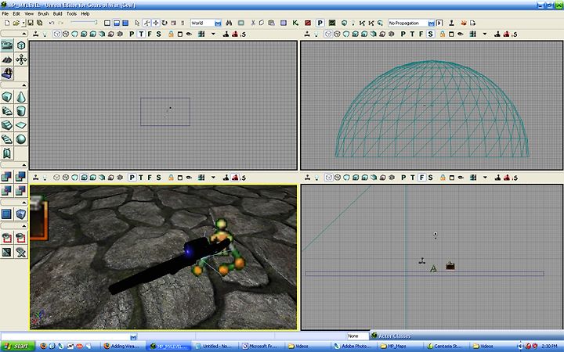
Task: Toggle Side view S in top-right viewport toolbar
Action: 430,34
